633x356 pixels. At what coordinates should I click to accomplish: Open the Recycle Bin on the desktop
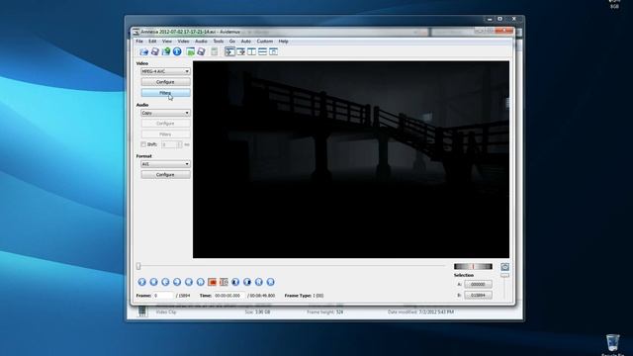pyautogui.click(x=613, y=343)
